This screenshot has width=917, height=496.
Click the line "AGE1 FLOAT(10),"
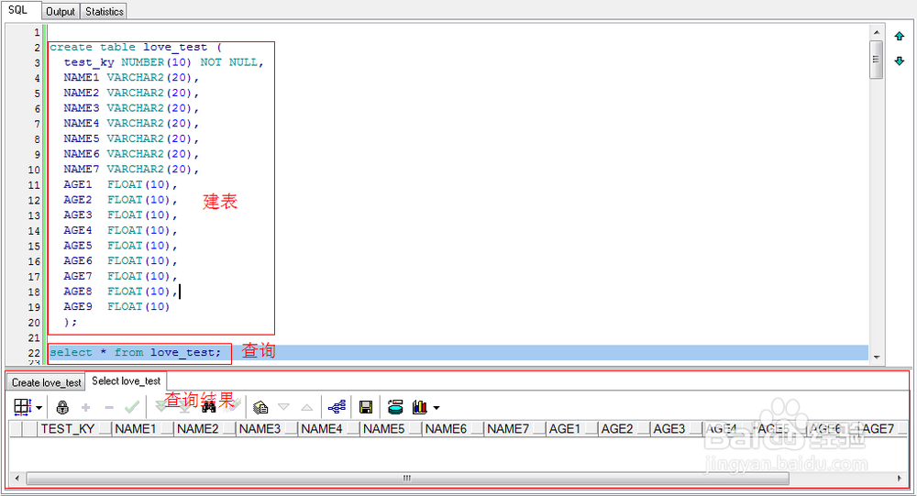pyautogui.click(x=120, y=184)
